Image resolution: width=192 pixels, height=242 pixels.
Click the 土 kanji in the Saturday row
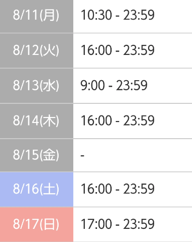click(49, 189)
